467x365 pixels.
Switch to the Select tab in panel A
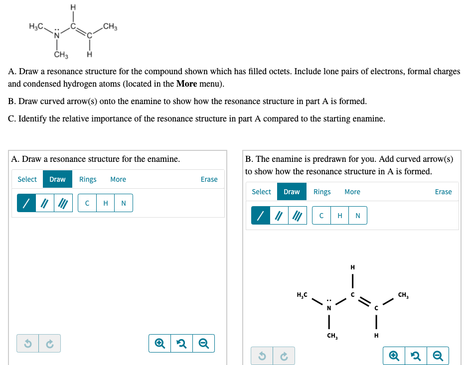click(27, 179)
